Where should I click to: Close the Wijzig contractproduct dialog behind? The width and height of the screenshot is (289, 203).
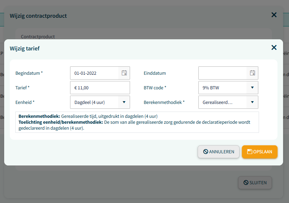pos(274,15)
